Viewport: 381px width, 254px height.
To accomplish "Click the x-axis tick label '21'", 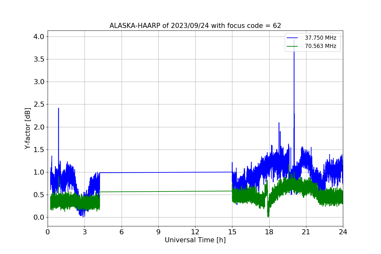I will pos(306,232).
